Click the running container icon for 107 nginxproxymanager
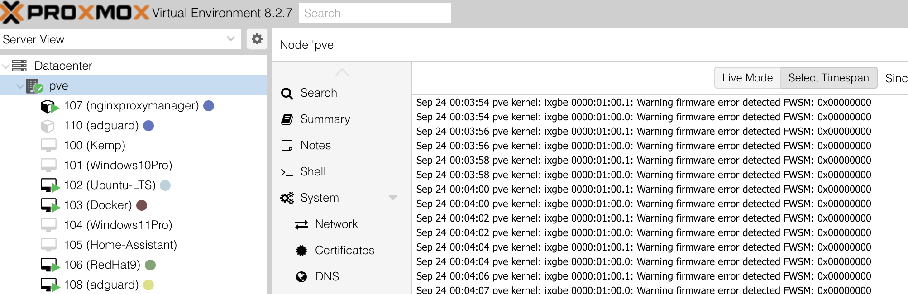Screen dimensions: 908x294 tap(50, 106)
